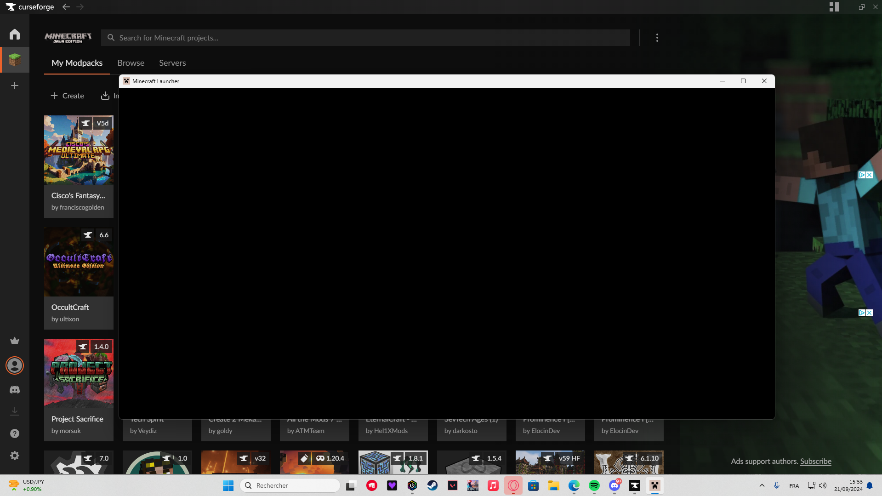Screen dimensions: 882x496
Task: Open the OccultCraft modpack thumbnail
Action: (x=79, y=262)
